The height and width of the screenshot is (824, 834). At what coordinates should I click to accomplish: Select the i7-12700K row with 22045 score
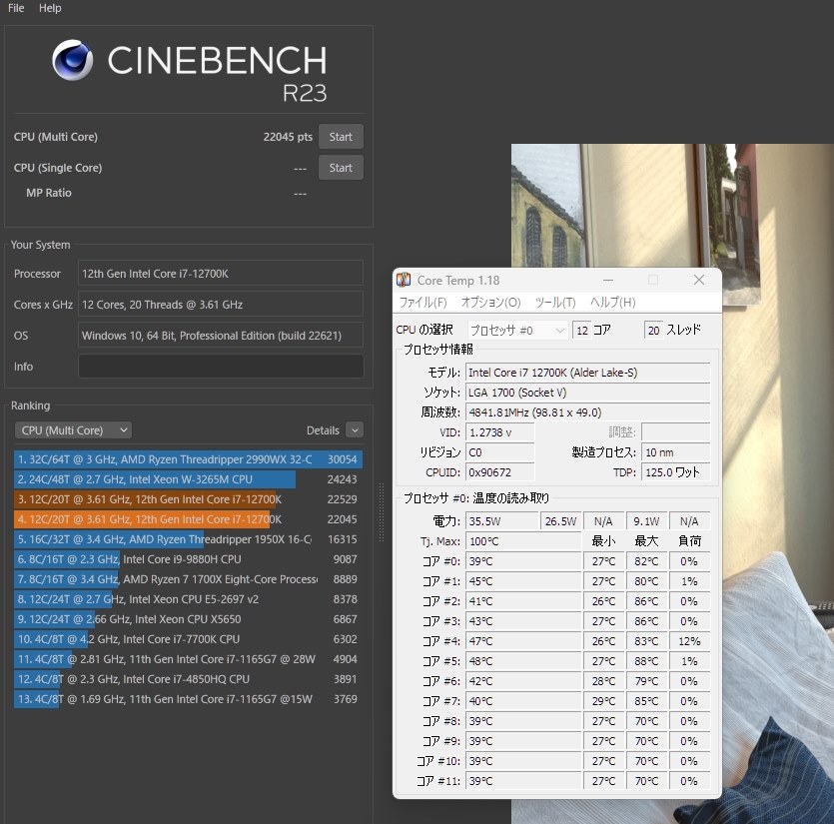click(188, 519)
